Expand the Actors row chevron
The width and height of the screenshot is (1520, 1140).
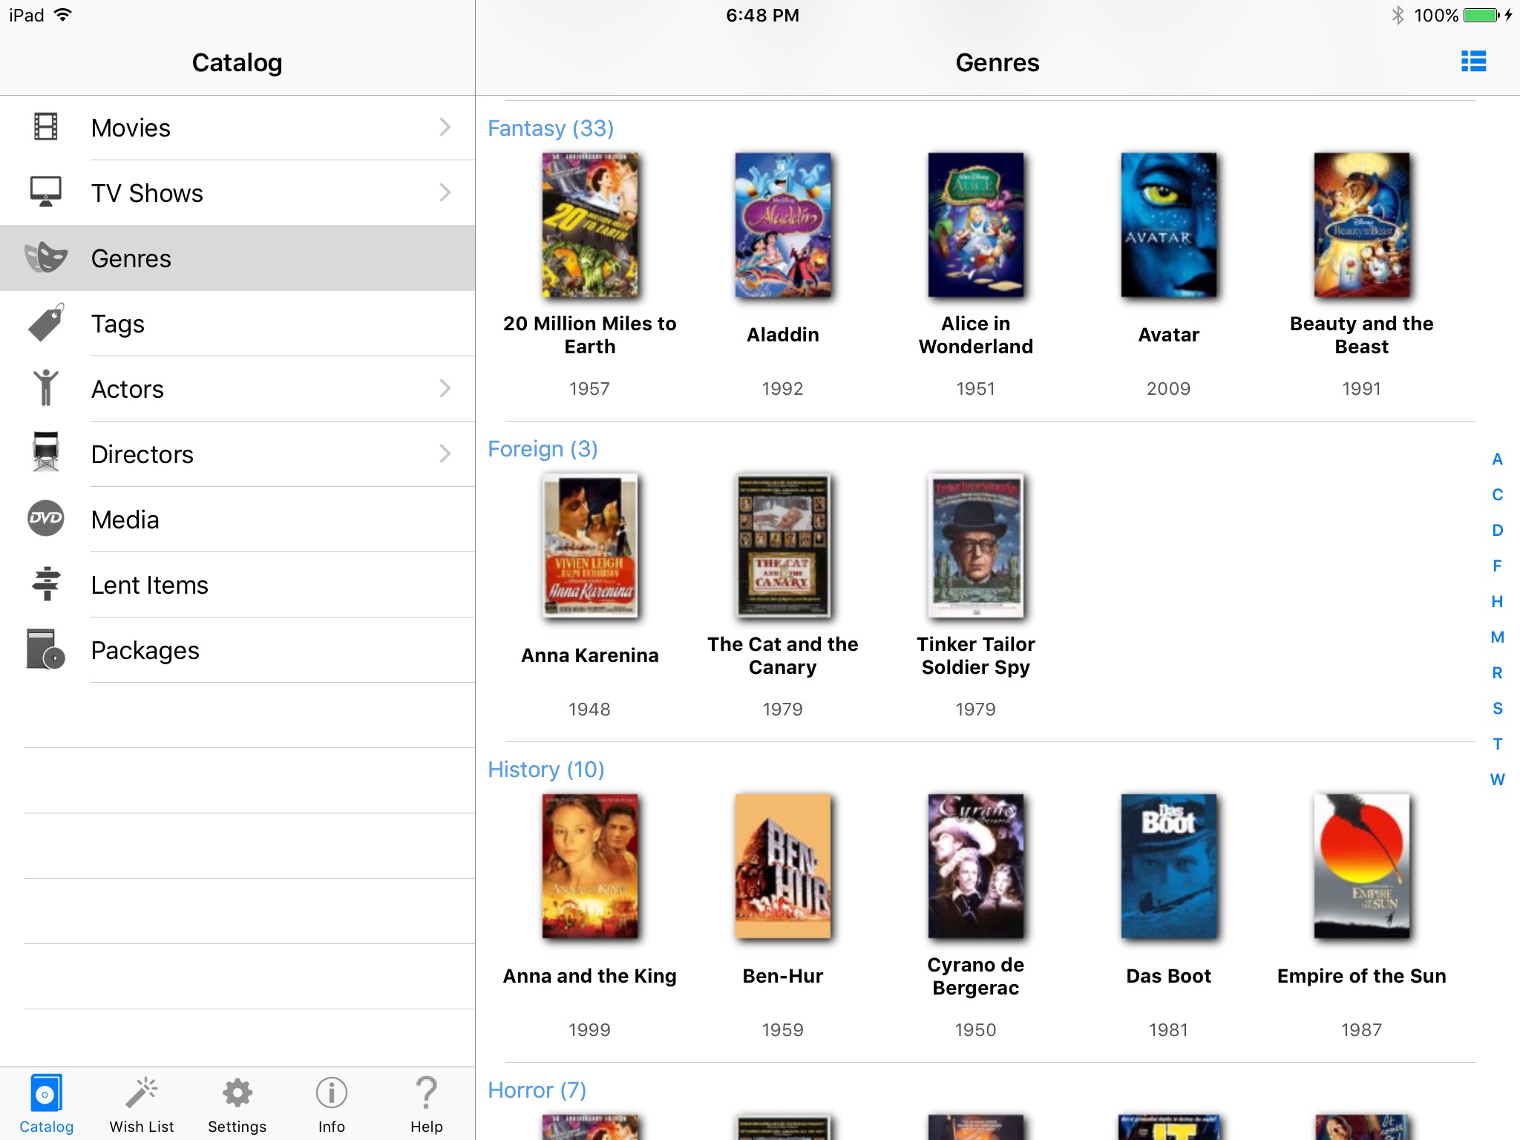tap(445, 388)
